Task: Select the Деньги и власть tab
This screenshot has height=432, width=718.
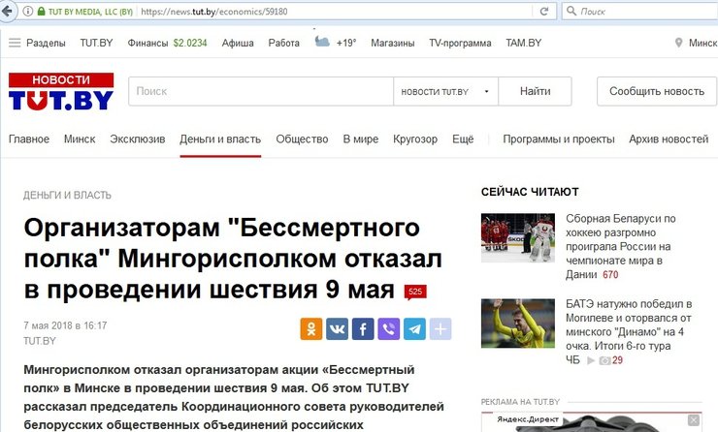Action: click(220, 139)
